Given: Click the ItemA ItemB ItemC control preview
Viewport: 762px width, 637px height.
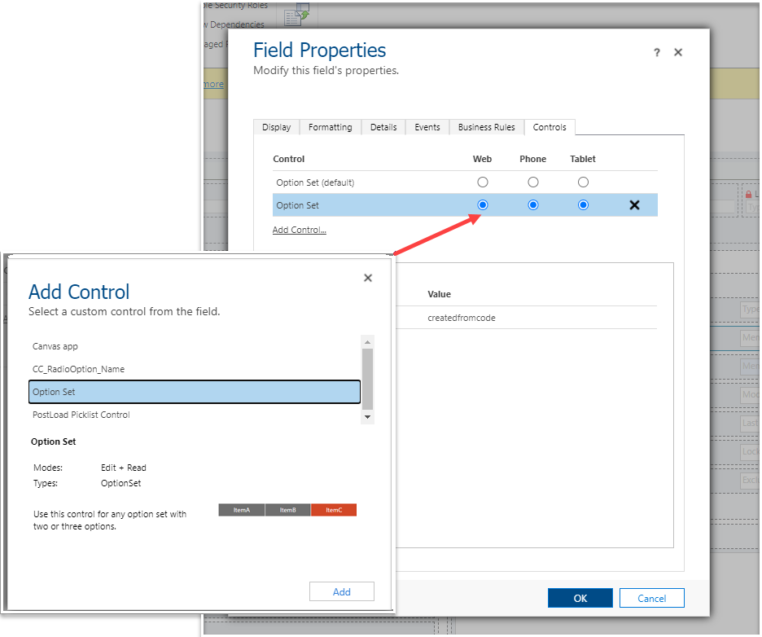Looking at the screenshot, I should (287, 510).
